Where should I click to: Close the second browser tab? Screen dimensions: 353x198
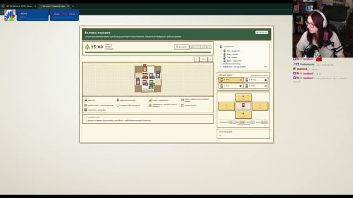click(68, 6)
